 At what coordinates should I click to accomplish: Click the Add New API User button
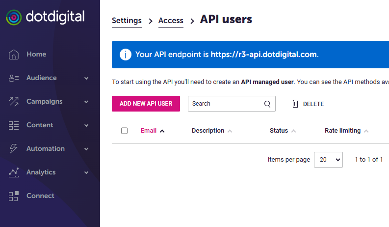point(146,104)
